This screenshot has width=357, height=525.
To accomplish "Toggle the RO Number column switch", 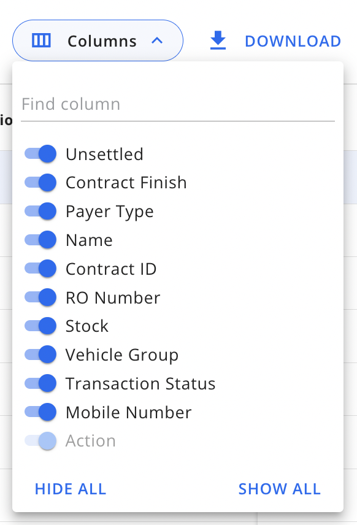I will 40,297.
